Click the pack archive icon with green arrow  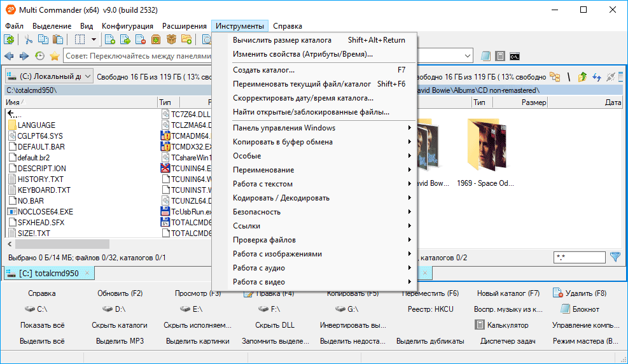[x=156, y=39]
